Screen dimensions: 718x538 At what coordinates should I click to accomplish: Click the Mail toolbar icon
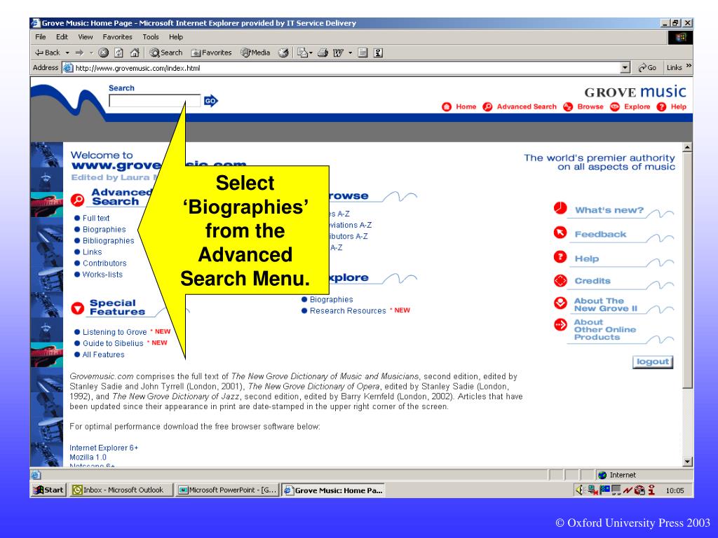(x=304, y=53)
